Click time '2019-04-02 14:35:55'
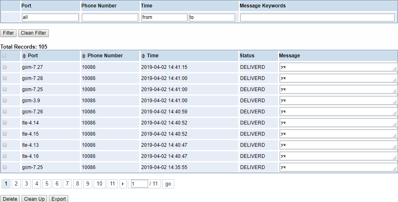The width and height of the screenshot is (398, 202). (x=164, y=167)
